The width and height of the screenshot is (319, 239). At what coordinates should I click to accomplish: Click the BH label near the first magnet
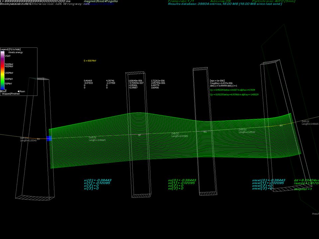click(39, 139)
